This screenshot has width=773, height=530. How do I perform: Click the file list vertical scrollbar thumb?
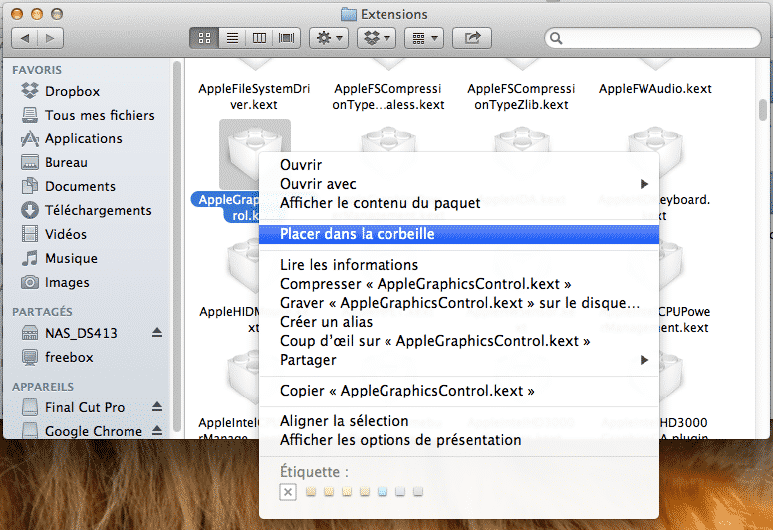[x=763, y=110]
